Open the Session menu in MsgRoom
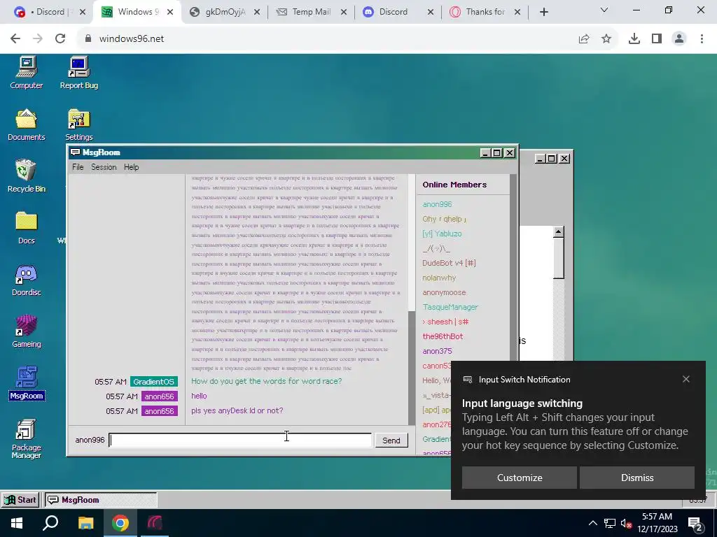 point(104,167)
